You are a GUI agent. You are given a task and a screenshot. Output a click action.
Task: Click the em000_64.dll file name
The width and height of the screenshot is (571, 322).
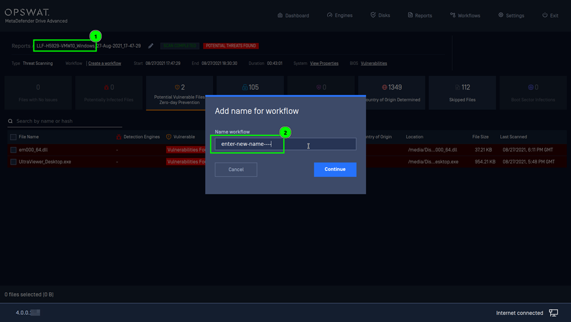33,150
